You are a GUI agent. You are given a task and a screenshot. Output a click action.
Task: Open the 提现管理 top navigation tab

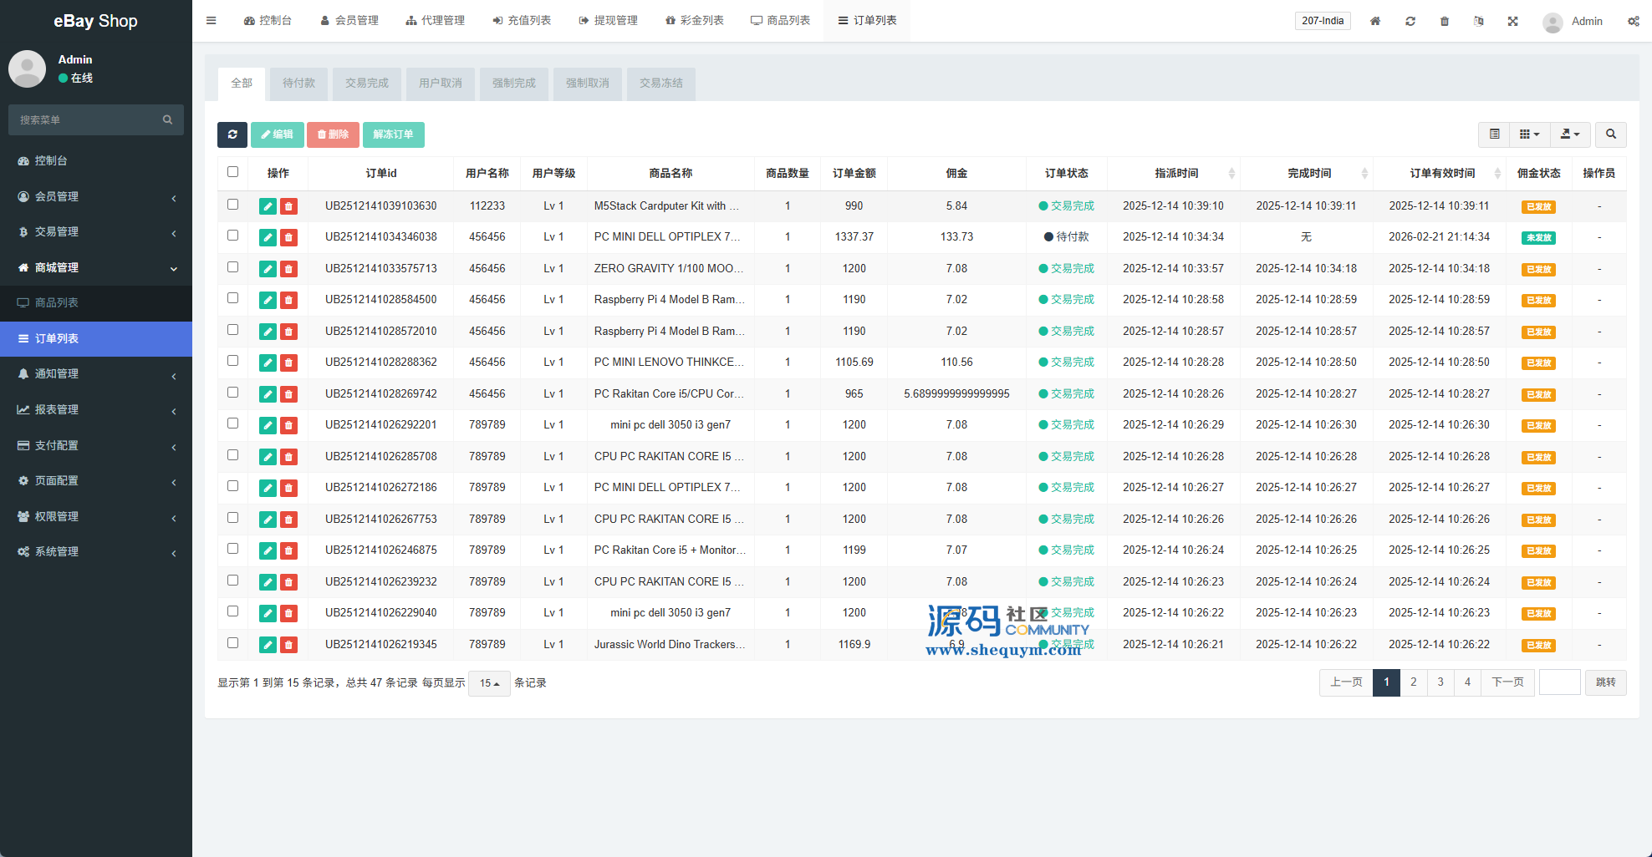pos(608,21)
